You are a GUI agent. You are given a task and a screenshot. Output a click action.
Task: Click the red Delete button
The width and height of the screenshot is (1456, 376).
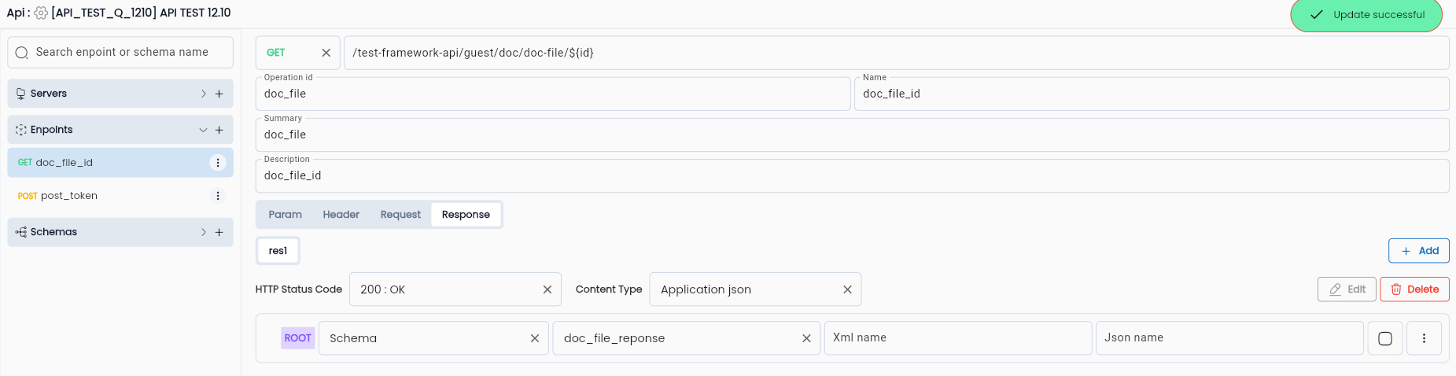tap(1414, 289)
